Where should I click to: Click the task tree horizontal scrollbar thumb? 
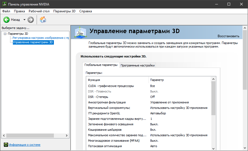(x=30, y=135)
